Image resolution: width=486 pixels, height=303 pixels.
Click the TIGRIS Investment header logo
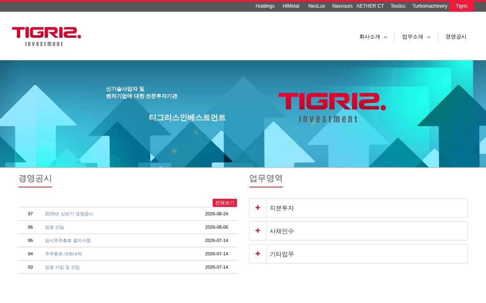pyautogui.click(x=47, y=36)
